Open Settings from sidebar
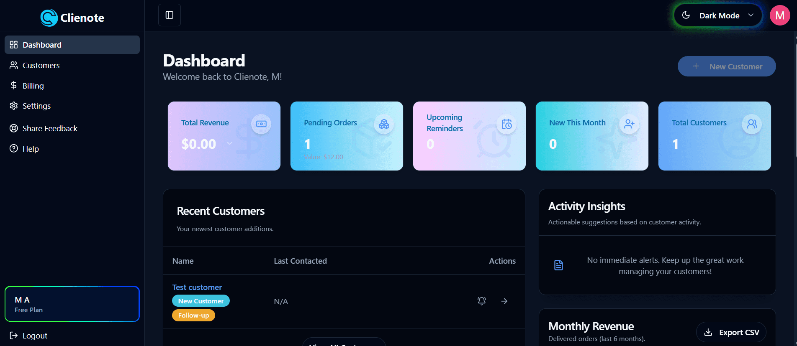The height and width of the screenshot is (346, 797). [x=72, y=106]
